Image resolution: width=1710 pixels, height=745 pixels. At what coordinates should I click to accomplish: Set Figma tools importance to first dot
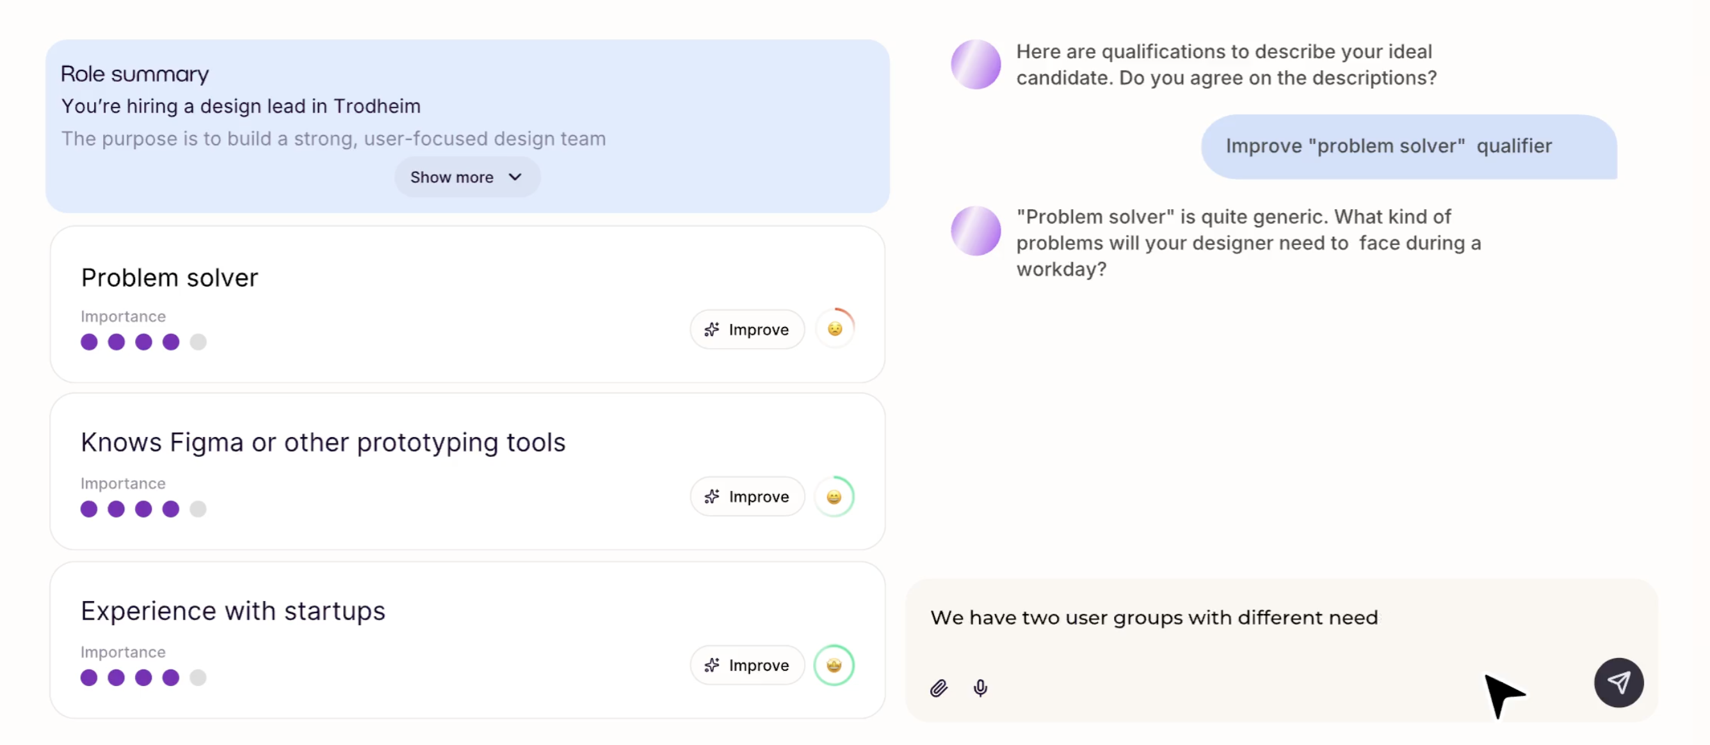tap(89, 509)
